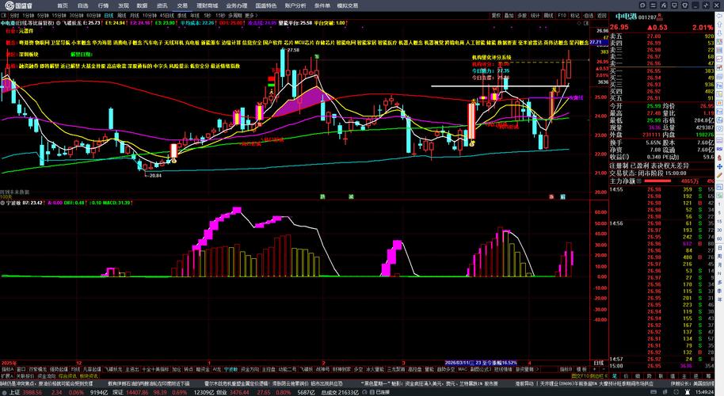
Task: Click 标记 toolbar button
Action: (575, 15)
